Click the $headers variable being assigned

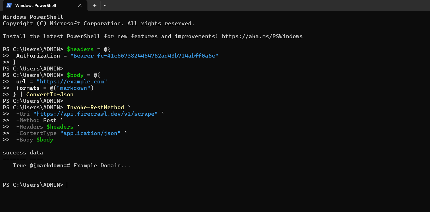click(80, 49)
